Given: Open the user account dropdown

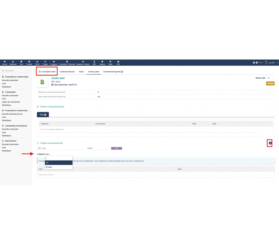Looking at the screenshot, I should click(x=272, y=63).
